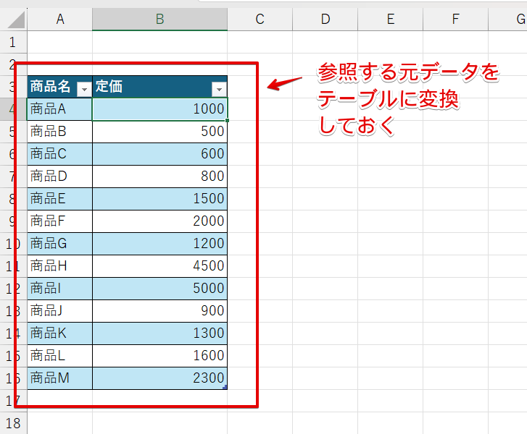Open the 定価 column filter dropdown
This screenshot has width=527, height=434.
click(219, 90)
